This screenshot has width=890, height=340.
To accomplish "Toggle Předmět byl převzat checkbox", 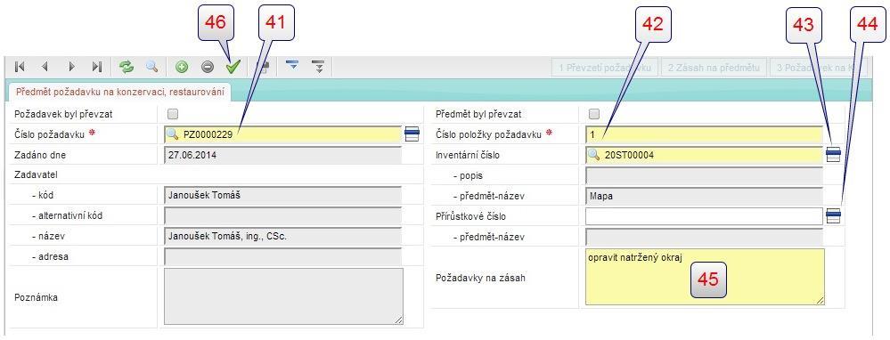I will [x=594, y=114].
